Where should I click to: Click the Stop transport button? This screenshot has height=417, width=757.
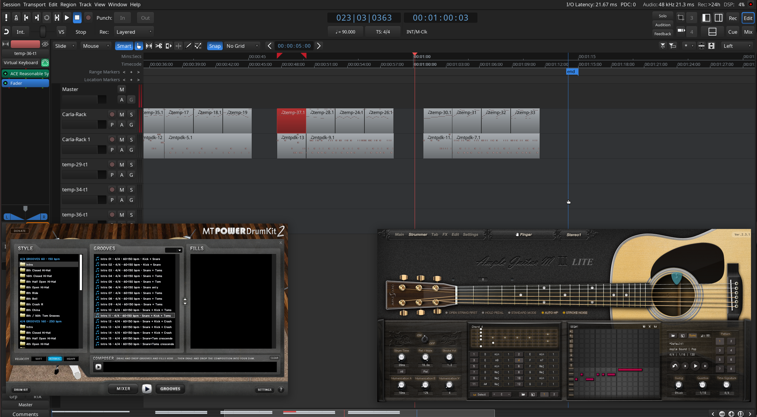click(x=77, y=18)
